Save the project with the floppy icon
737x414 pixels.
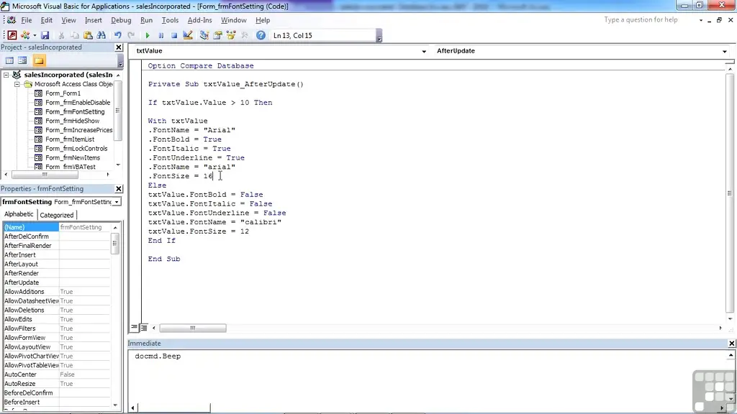click(45, 35)
